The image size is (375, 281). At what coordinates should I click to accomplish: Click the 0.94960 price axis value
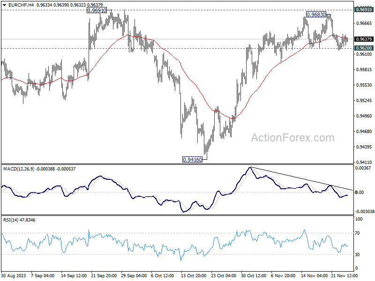pyautogui.click(x=364, y=116)
